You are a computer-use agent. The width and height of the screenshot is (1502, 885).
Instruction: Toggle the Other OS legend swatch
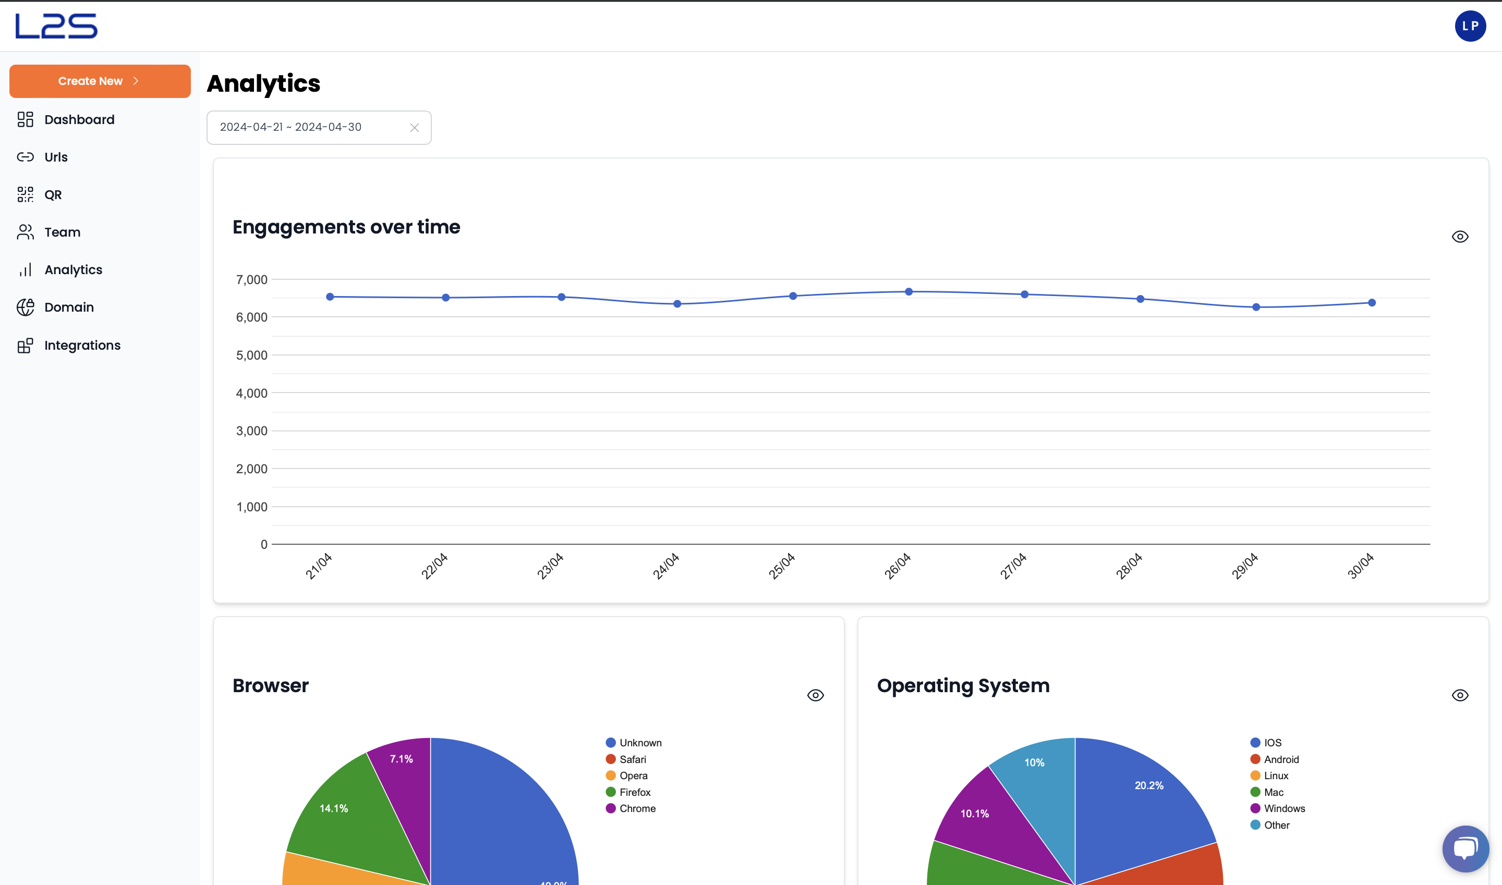[x=1255, y=825]
